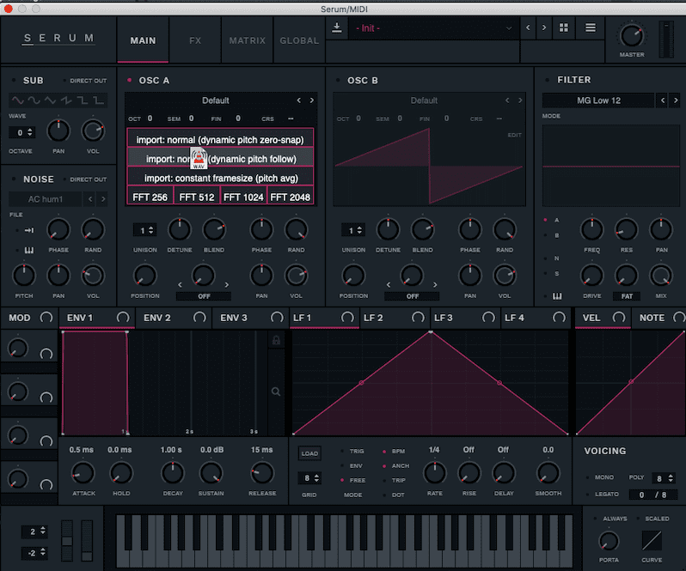Click the pulse wave shape in SUB
This screenshot has height=571, width=686.
tap(99, 100)
